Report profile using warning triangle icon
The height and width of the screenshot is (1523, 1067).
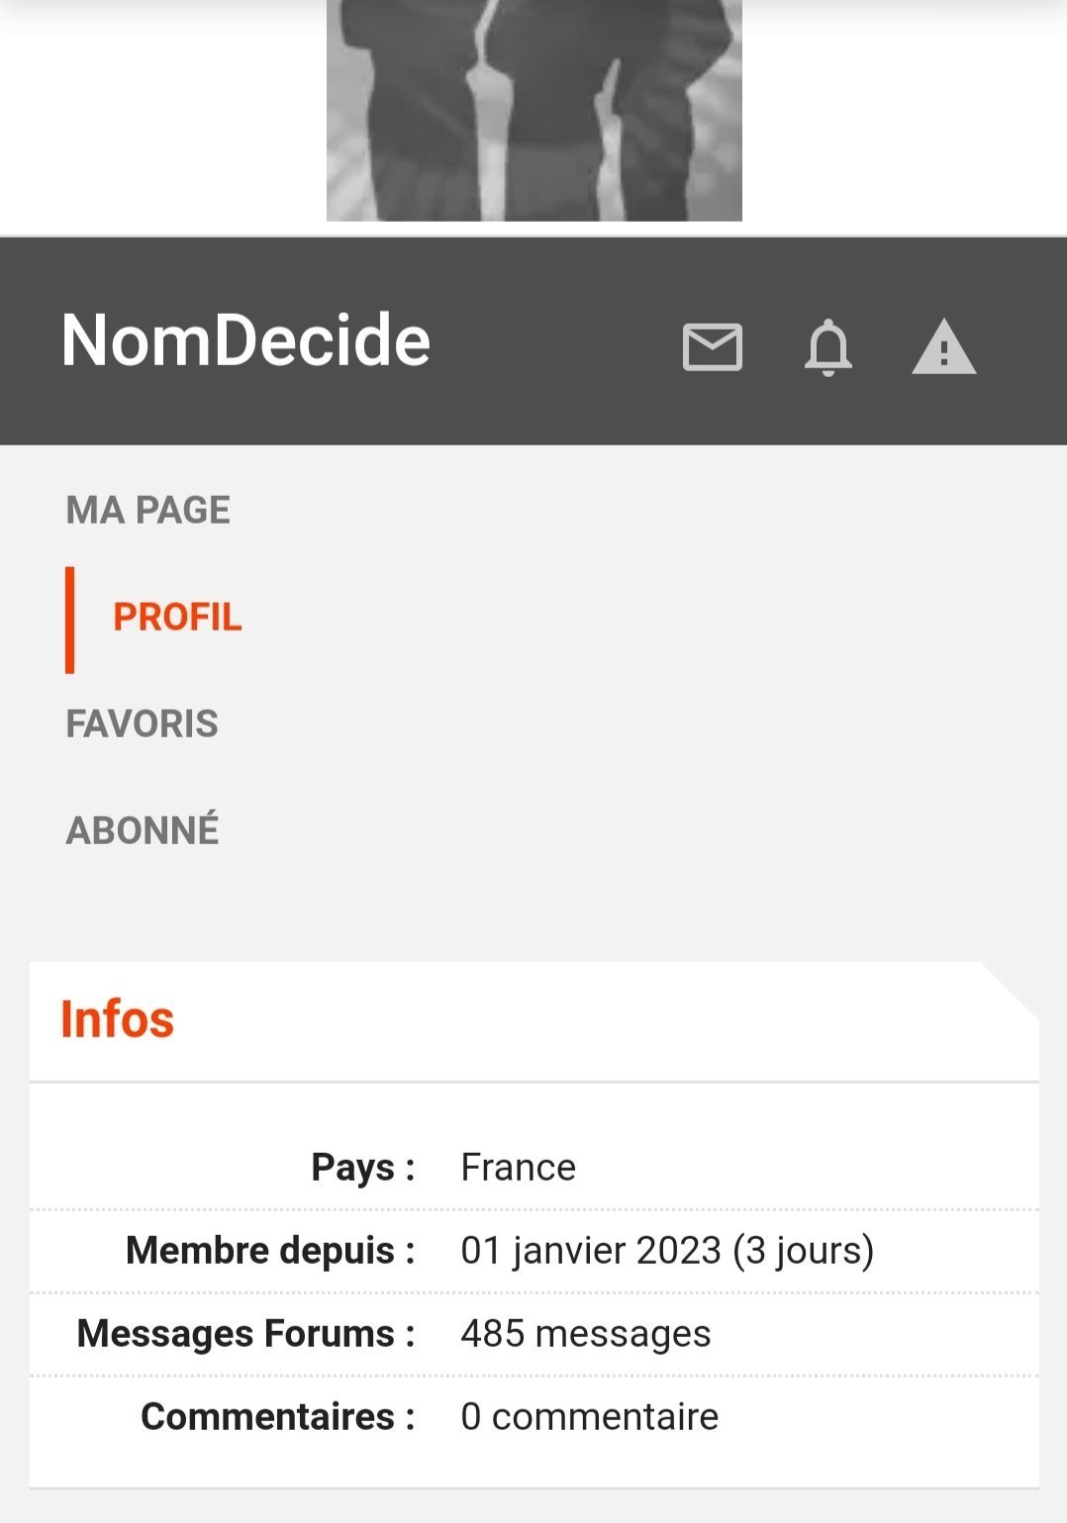coord(944,347)
